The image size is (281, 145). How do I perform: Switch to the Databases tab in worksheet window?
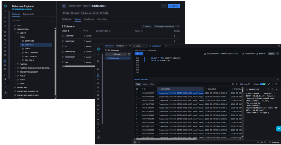point(120,46)
